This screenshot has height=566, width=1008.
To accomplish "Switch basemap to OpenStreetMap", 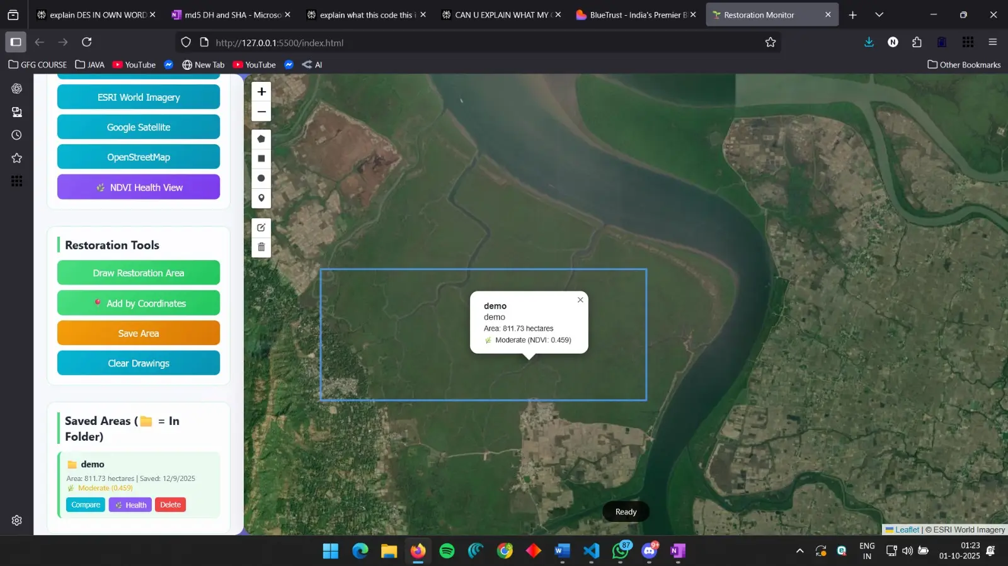I will [139, 157].
